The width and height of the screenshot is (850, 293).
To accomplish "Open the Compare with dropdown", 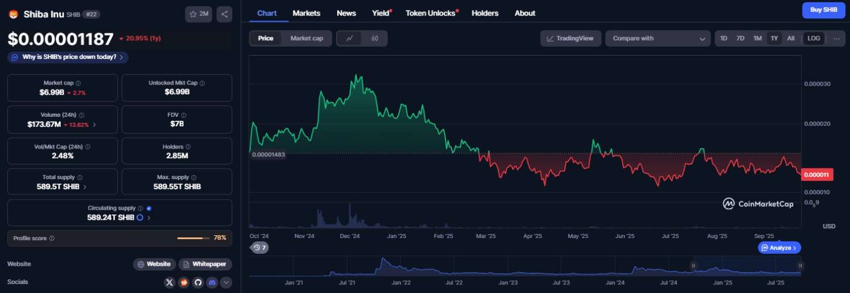I will click(x=658, y=38).
